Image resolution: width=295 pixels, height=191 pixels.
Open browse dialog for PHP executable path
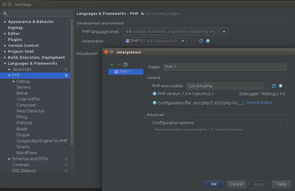(266, 86)
